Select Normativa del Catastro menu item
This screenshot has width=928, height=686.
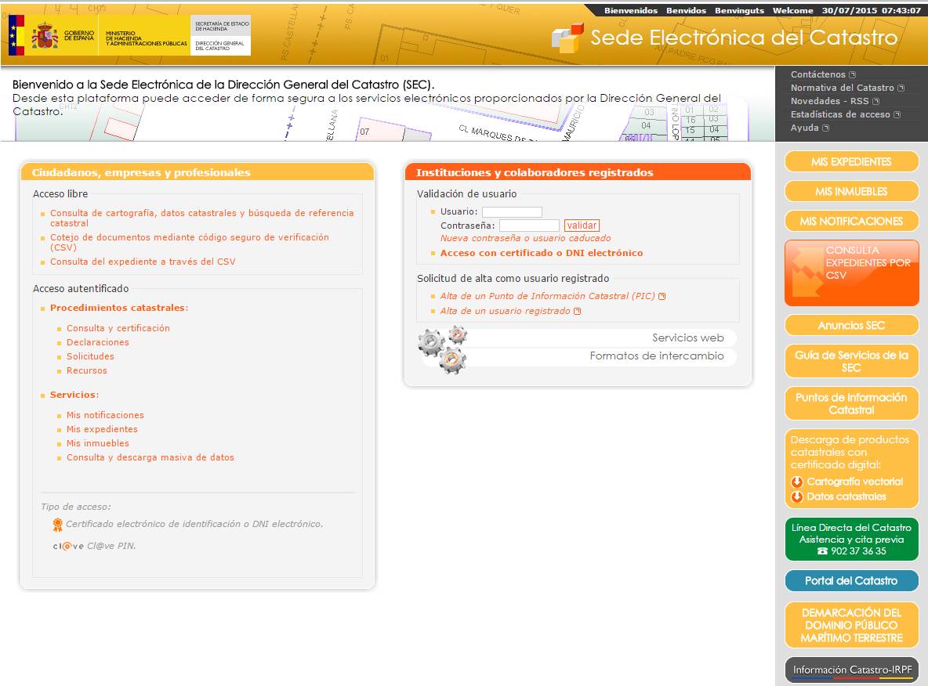click(x=843, y=88)
